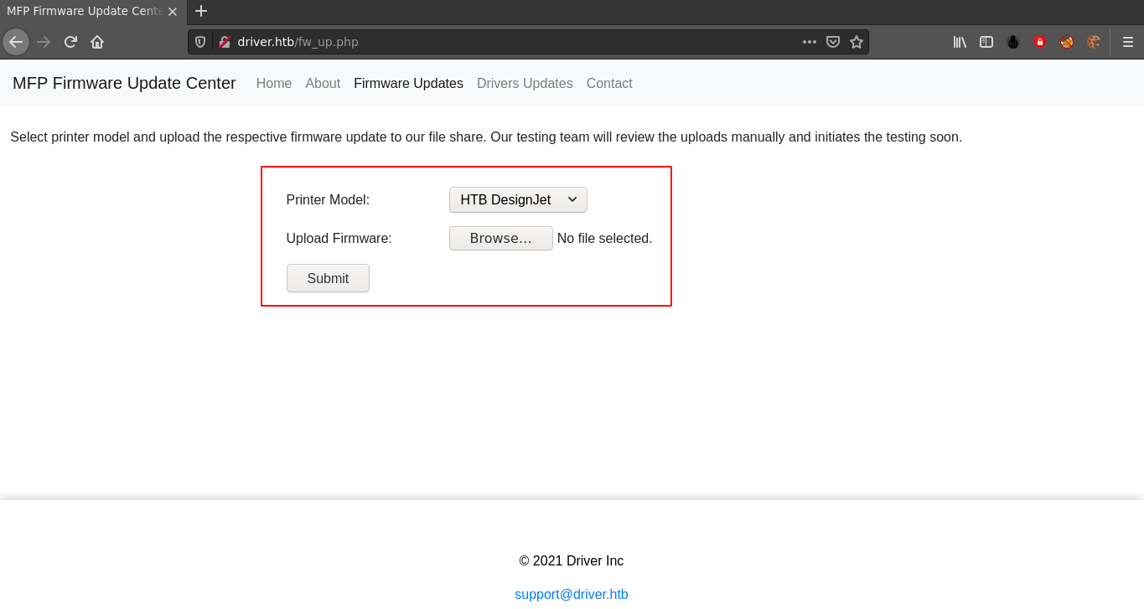Click the Submit button
This screenshot has width=1144, height=609.
coord(328,278)
